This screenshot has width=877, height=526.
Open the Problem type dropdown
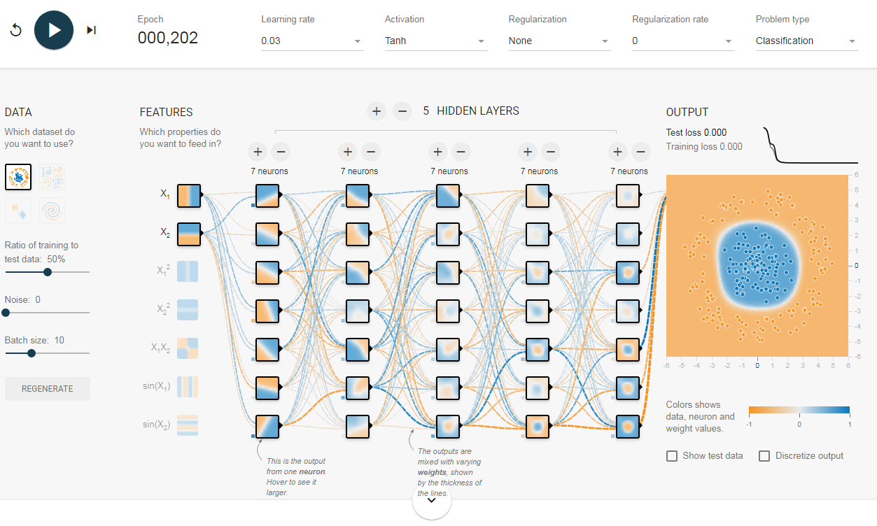[x=806, y=41]
